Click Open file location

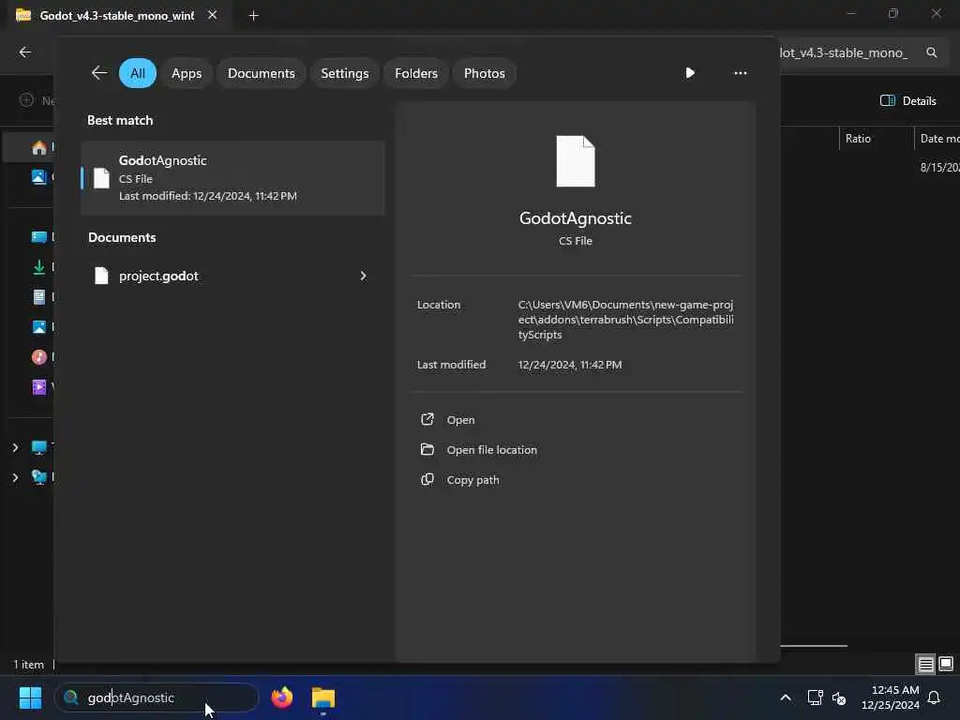point(491,450)
